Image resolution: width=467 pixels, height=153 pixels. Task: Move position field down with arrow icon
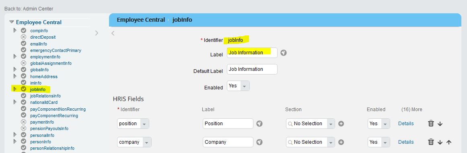click(440, 124)
